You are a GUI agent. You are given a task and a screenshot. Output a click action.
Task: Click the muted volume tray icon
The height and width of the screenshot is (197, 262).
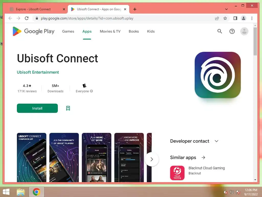[x=225, y=192]
